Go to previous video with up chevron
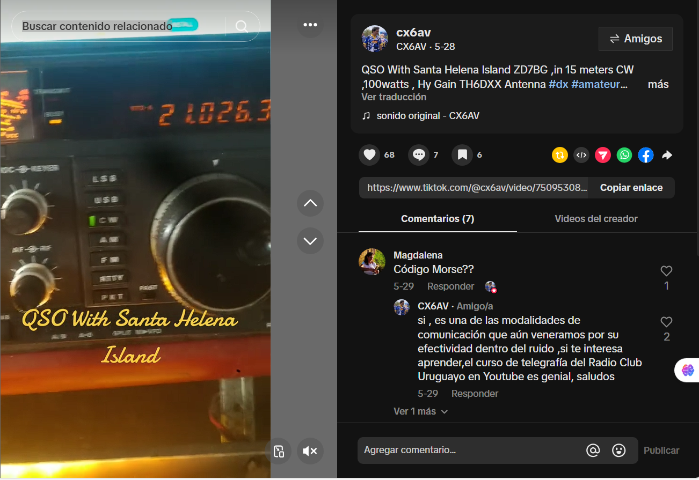 (310, 203)
